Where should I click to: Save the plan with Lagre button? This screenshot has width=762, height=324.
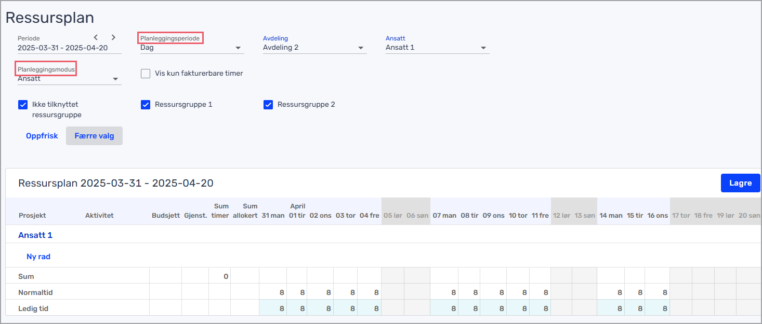(740, 183)
